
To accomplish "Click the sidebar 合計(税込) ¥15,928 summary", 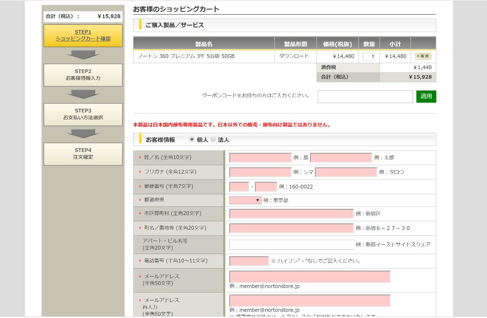I will (x=83, y=16).
